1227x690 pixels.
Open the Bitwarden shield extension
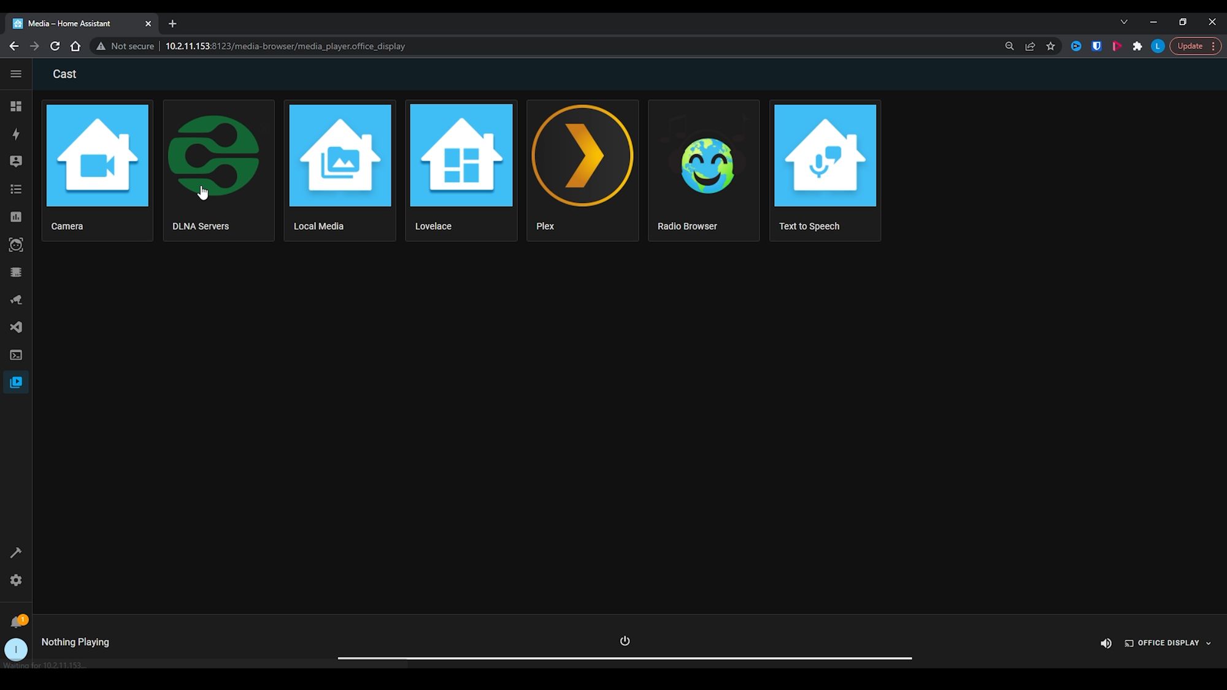(x=1096, y=46)
